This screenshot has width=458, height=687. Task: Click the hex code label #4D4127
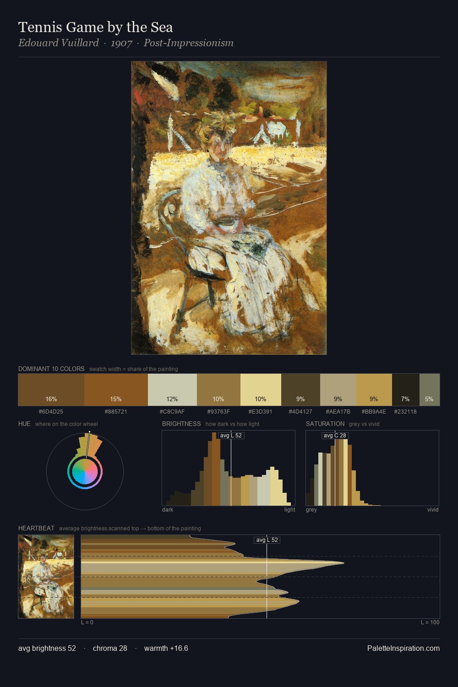click(300, 412)
